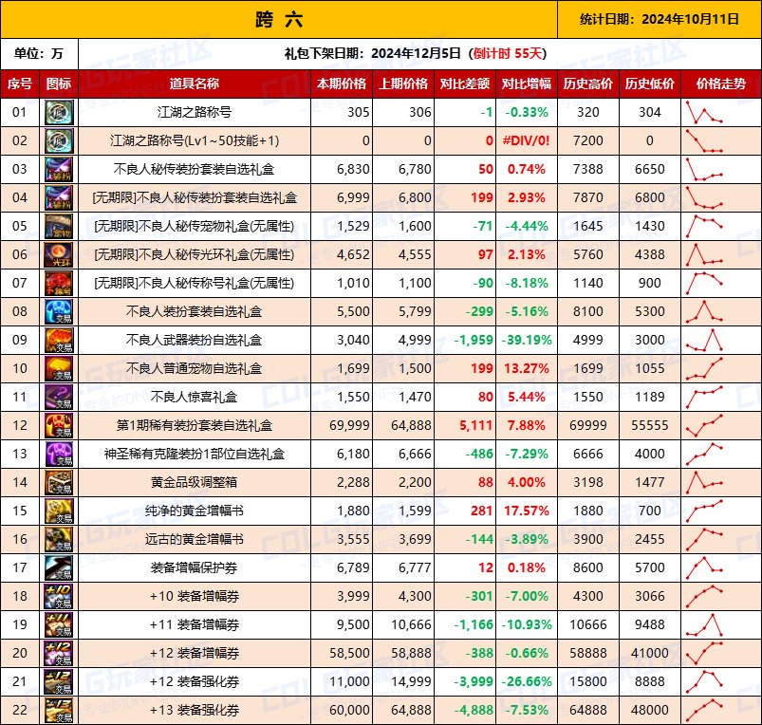Screen dimensions: 762x725
Task: Click the 69,999 current price cell
Action: coord(342,425)
